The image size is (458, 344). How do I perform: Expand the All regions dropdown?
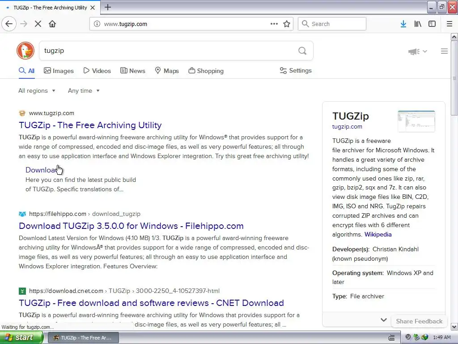(x=37, y=90)
